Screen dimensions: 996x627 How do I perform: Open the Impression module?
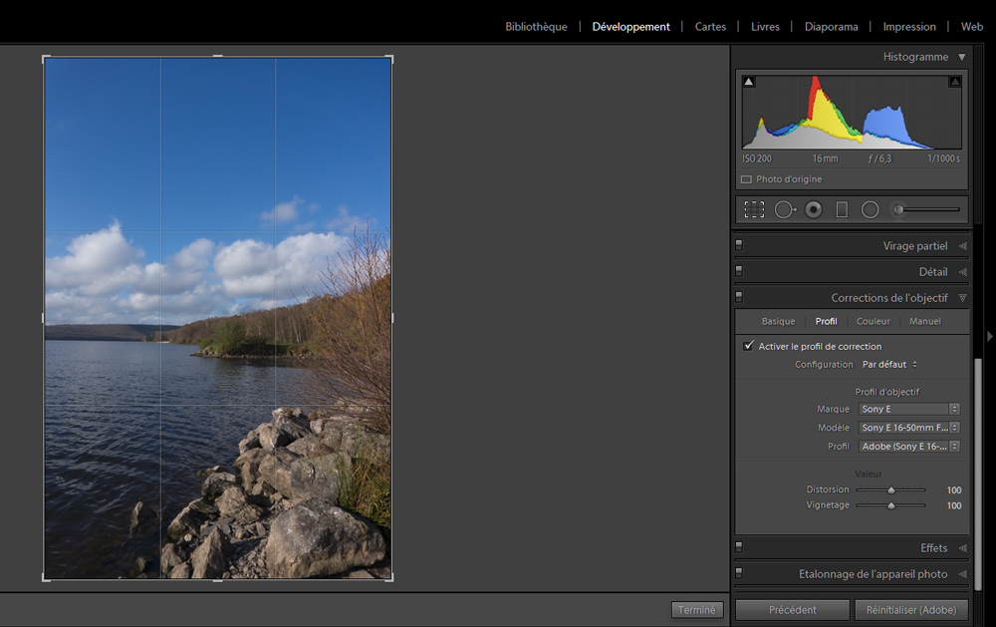(x=909, y=27)
